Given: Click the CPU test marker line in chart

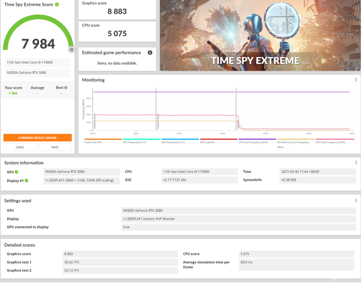Looking at the screenshot, I should (236, 109).
